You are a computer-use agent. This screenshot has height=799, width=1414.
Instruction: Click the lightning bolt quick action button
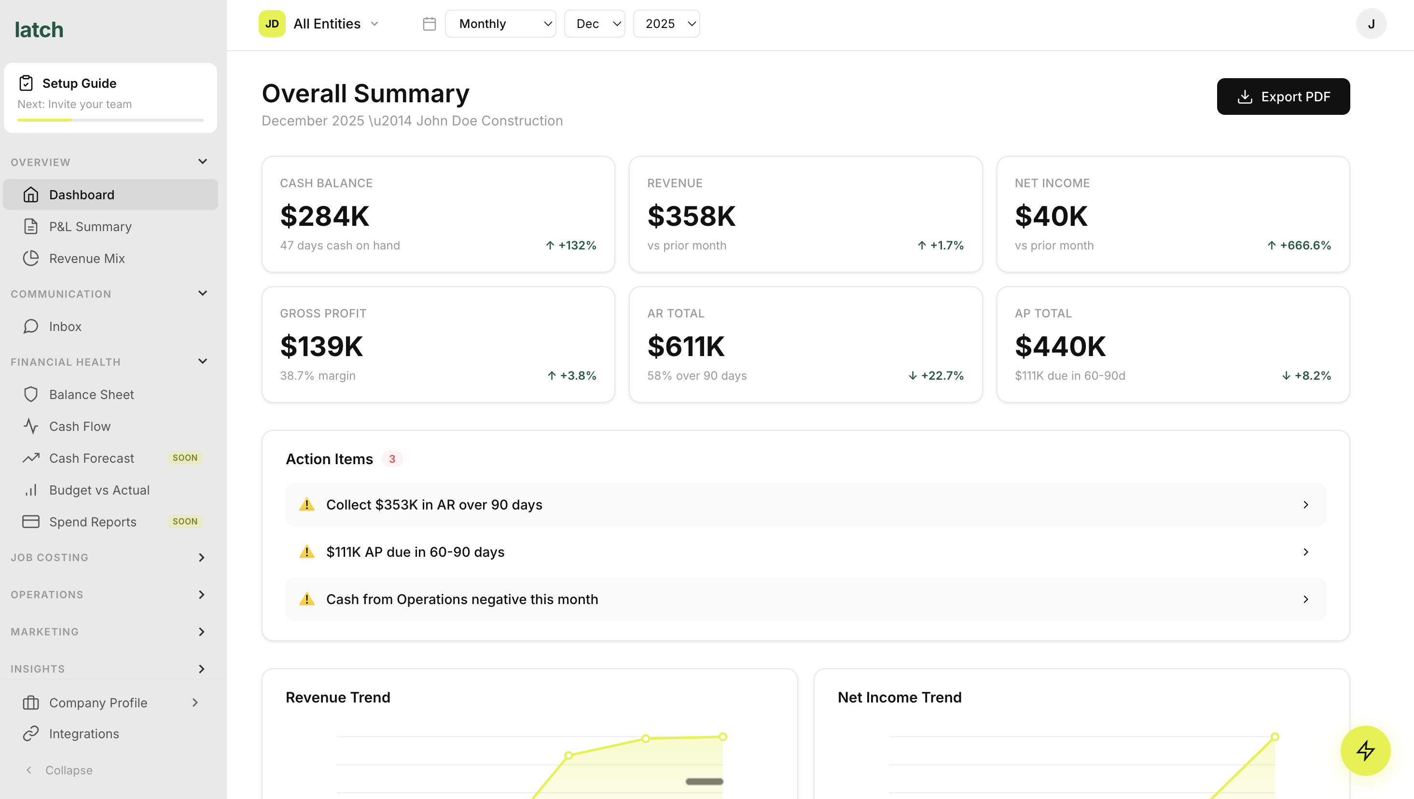pyautogui.click(x=1365, y=750)
